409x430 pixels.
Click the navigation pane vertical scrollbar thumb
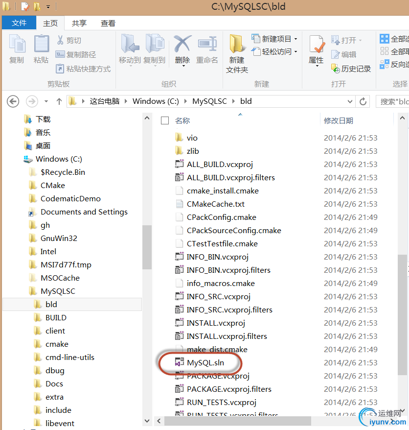tap(147, 247)
